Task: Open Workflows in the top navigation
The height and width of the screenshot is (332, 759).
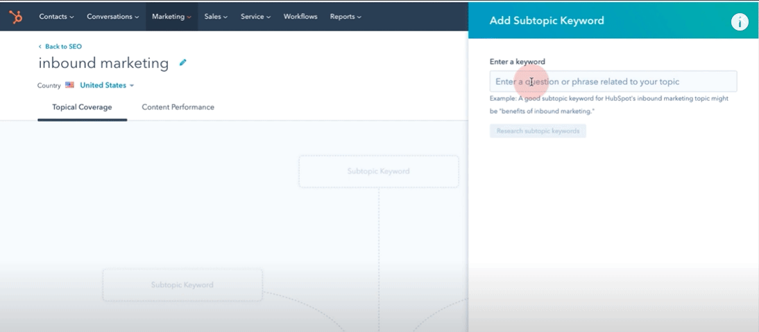Action: click(300, 17)
